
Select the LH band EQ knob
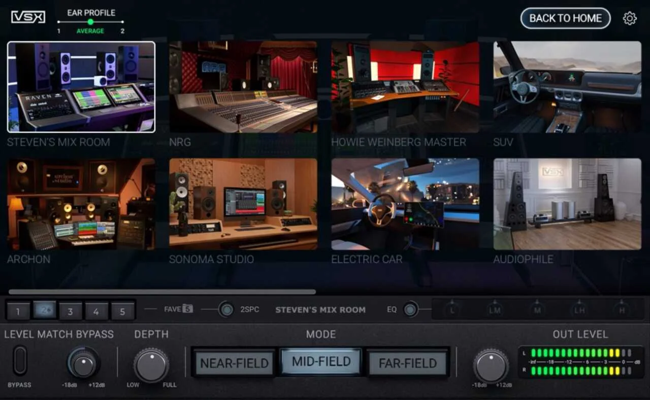(x=579, y=309)
